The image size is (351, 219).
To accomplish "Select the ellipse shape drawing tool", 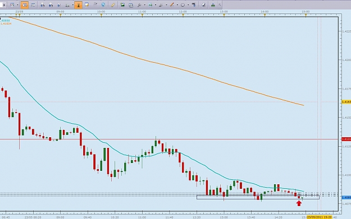I will (x=183, y=4).
